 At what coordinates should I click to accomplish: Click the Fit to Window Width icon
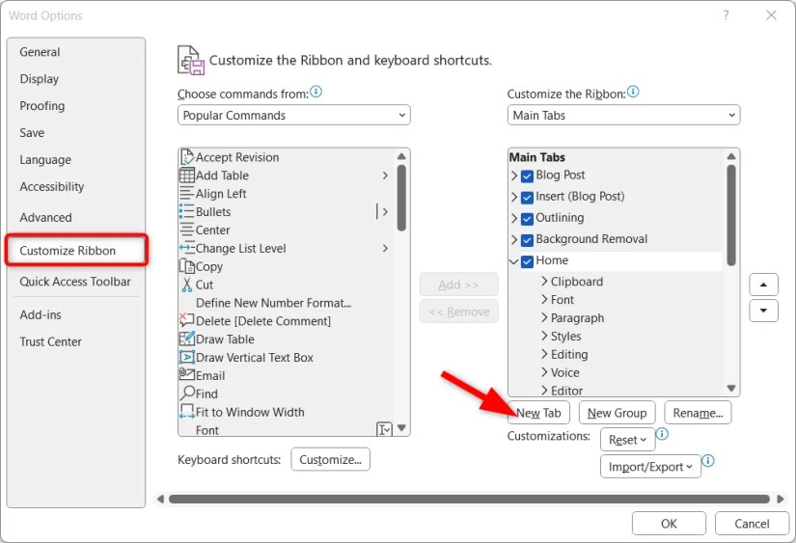(187, 412)
